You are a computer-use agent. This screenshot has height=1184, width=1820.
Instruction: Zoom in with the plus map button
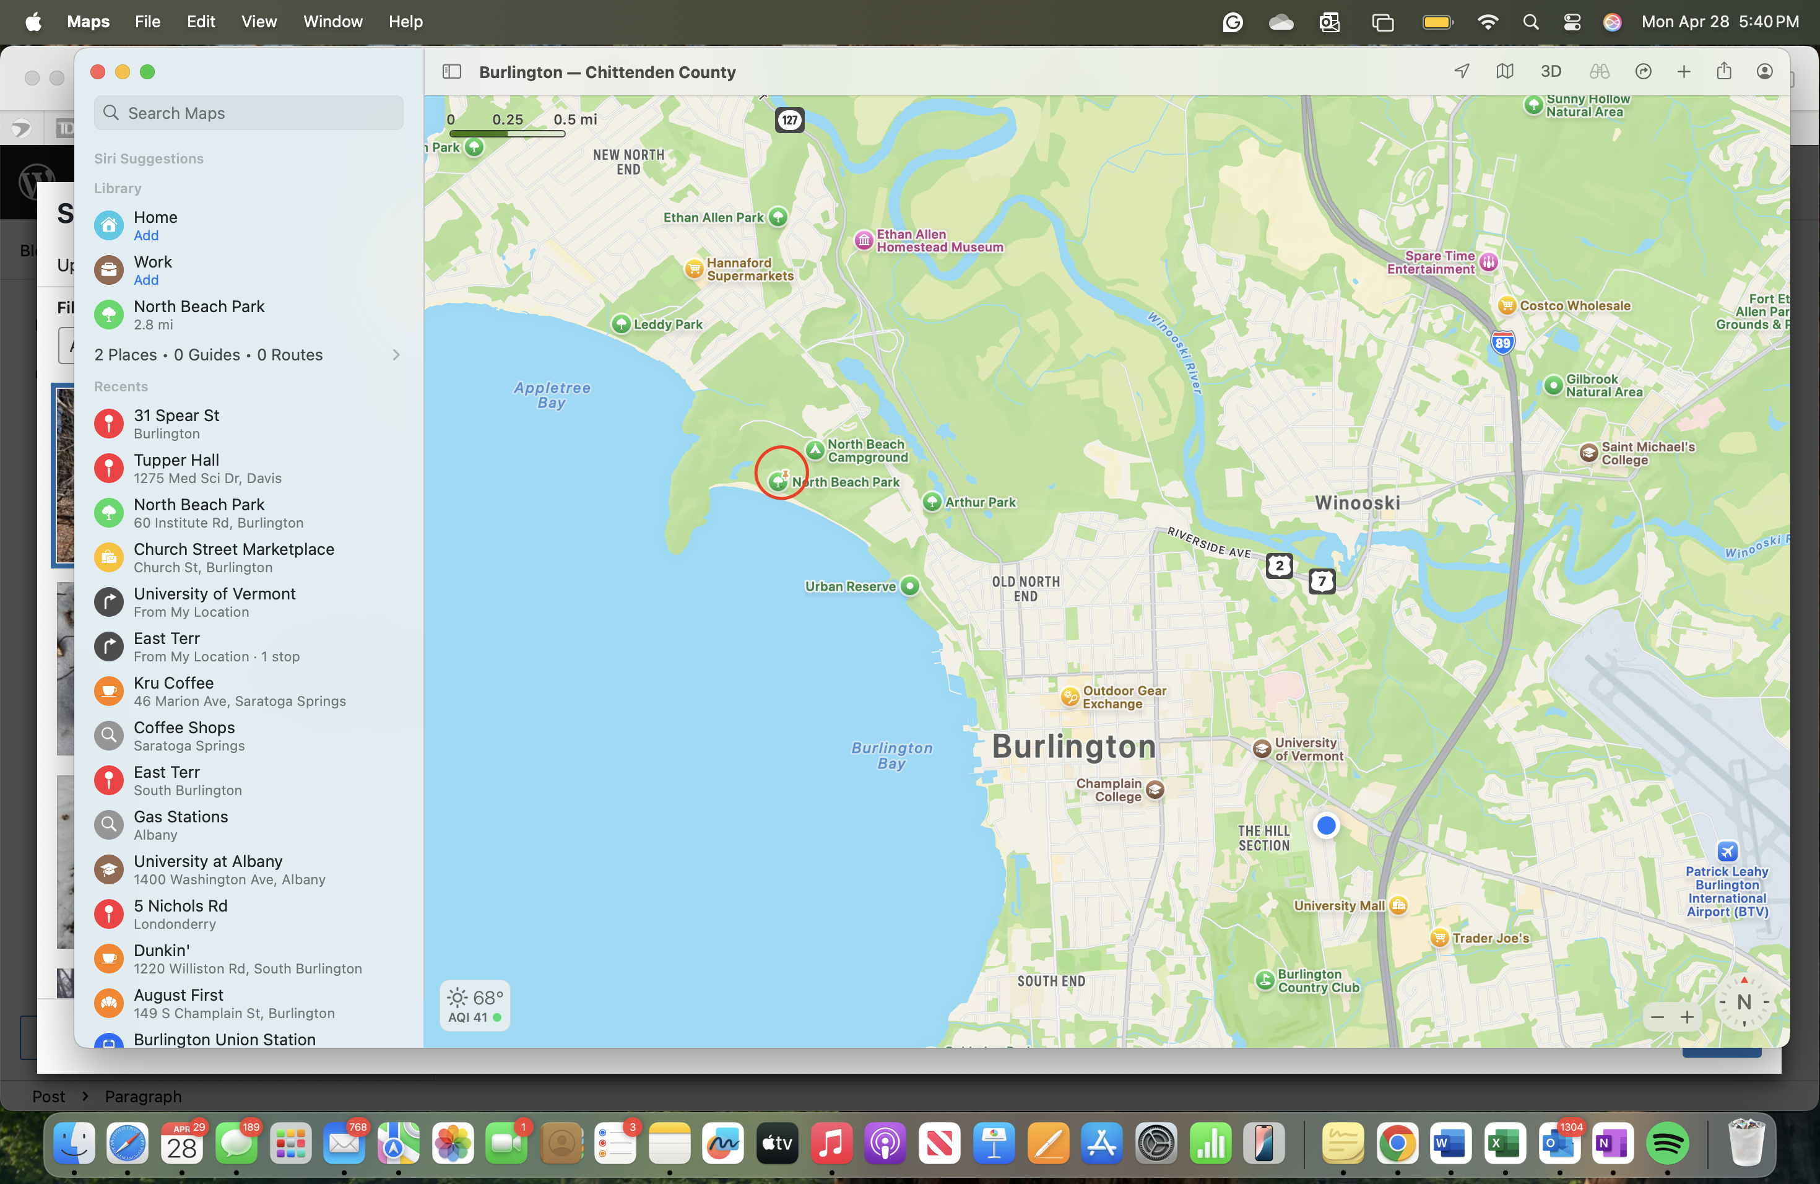(x=1687, y=1017)
